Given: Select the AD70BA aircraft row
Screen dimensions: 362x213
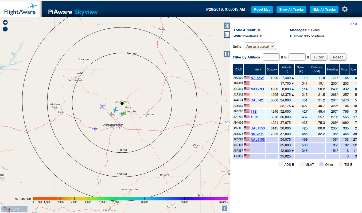Looking at the screenshot, I should (x=295, y=83).
